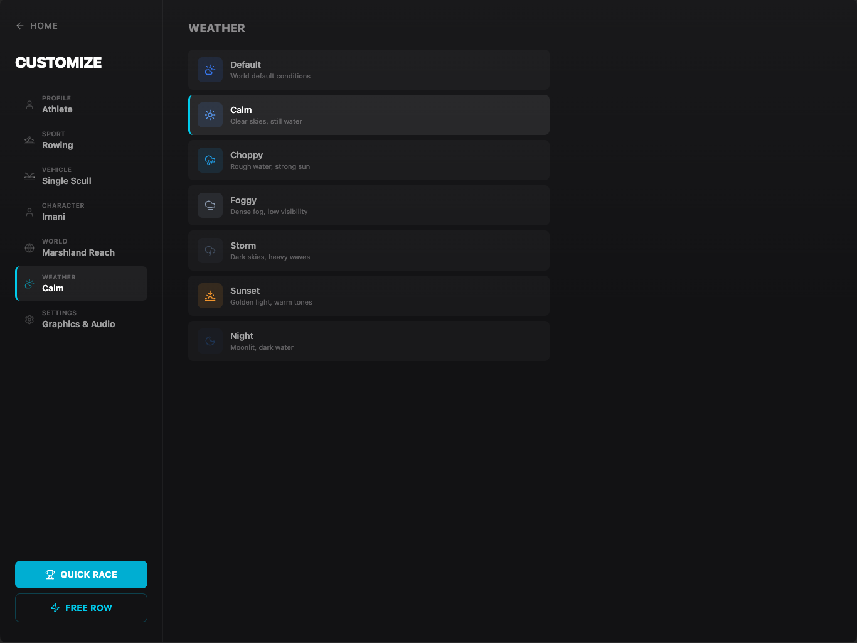Screen dimensions: 857x643
Task: Start a Quick Race
Action: [81, 575]
